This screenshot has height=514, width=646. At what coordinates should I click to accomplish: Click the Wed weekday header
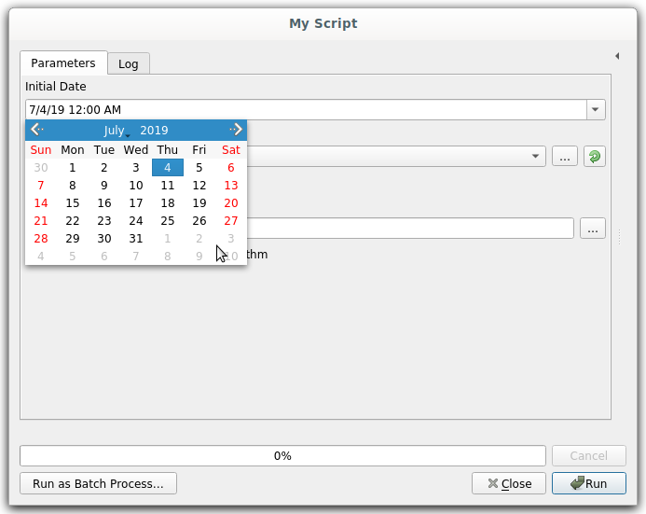136,149
